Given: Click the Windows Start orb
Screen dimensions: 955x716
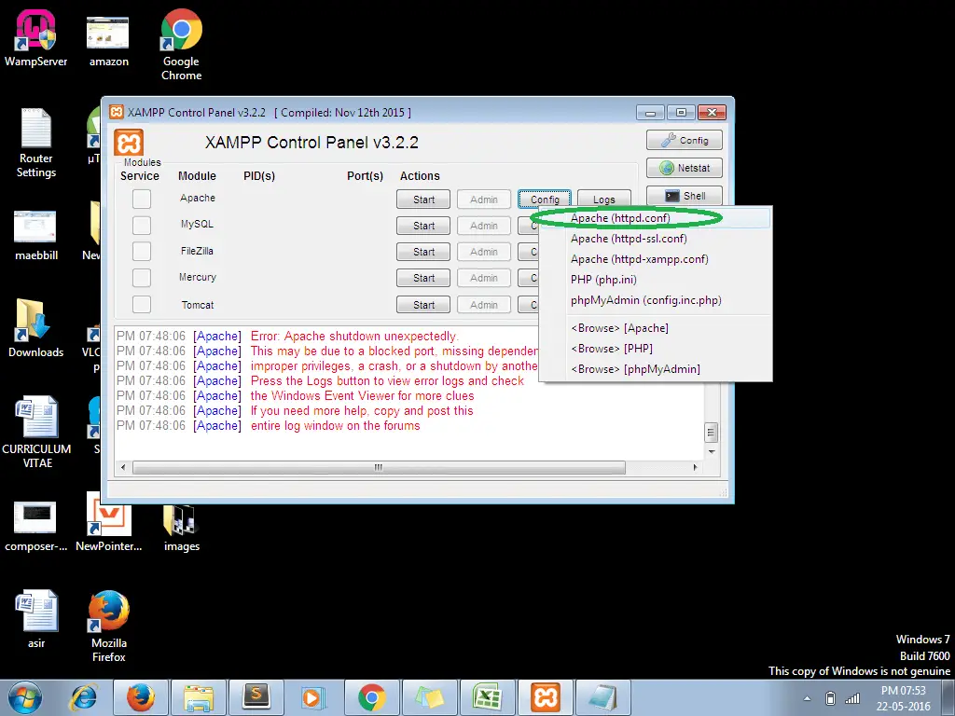Looking at the screenshot, I should pyautogui.click(x=24, y=697).
